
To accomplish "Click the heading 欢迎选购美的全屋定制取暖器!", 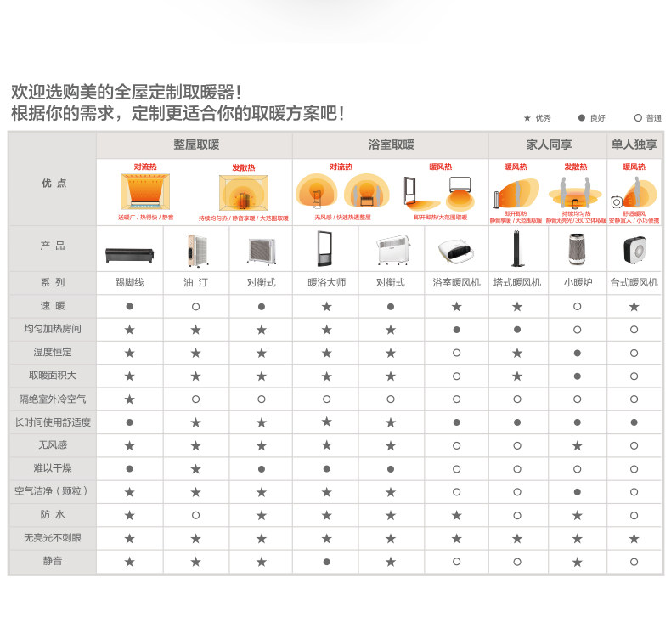I will (x=127, y=92).
